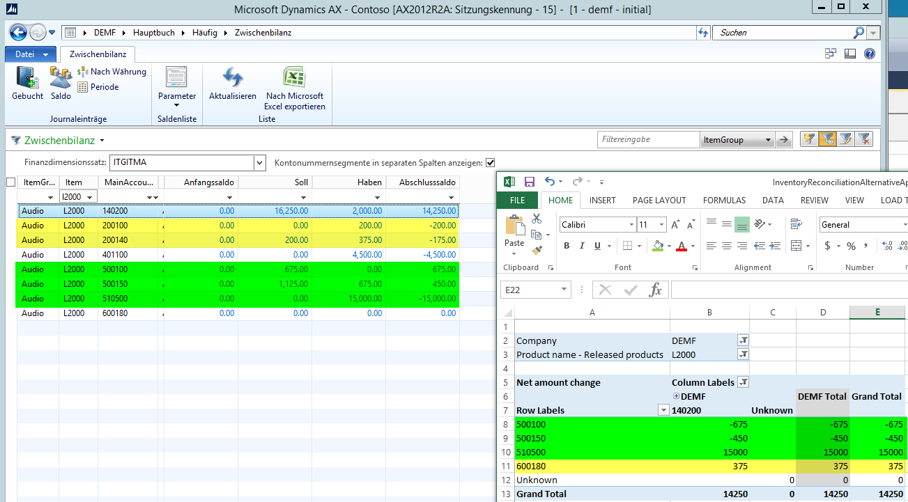Viewport: 908px width, 502px height.
Task: Click the Excel save icon
Action: (x=529, y=182)
